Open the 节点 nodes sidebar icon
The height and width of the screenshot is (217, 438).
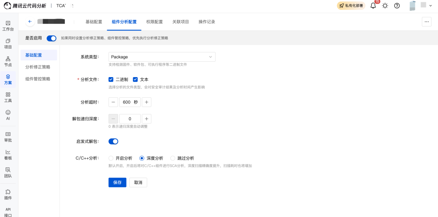pos(8,61)
